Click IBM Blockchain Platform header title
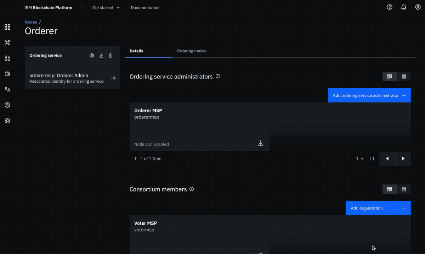The height and width of the screenshot is (254, 425). pyautogui.click(x=48, y=7)
